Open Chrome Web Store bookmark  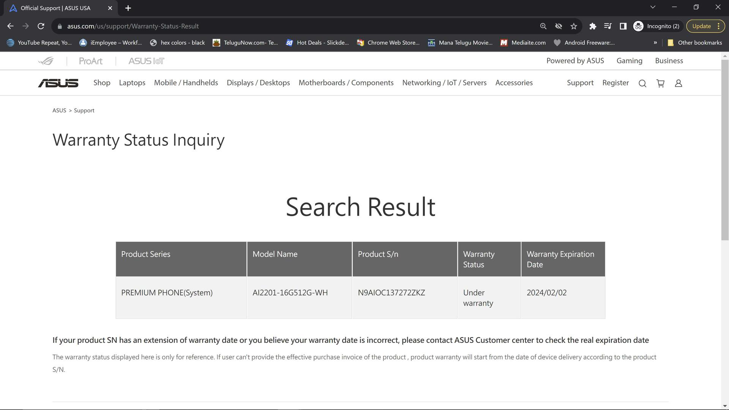coord(388,43)
